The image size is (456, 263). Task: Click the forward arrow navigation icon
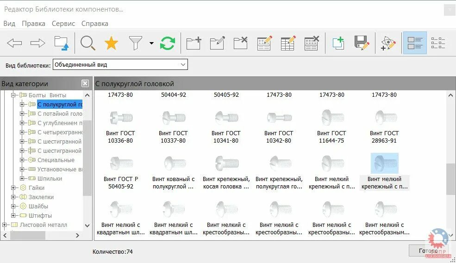coord(38,43)
